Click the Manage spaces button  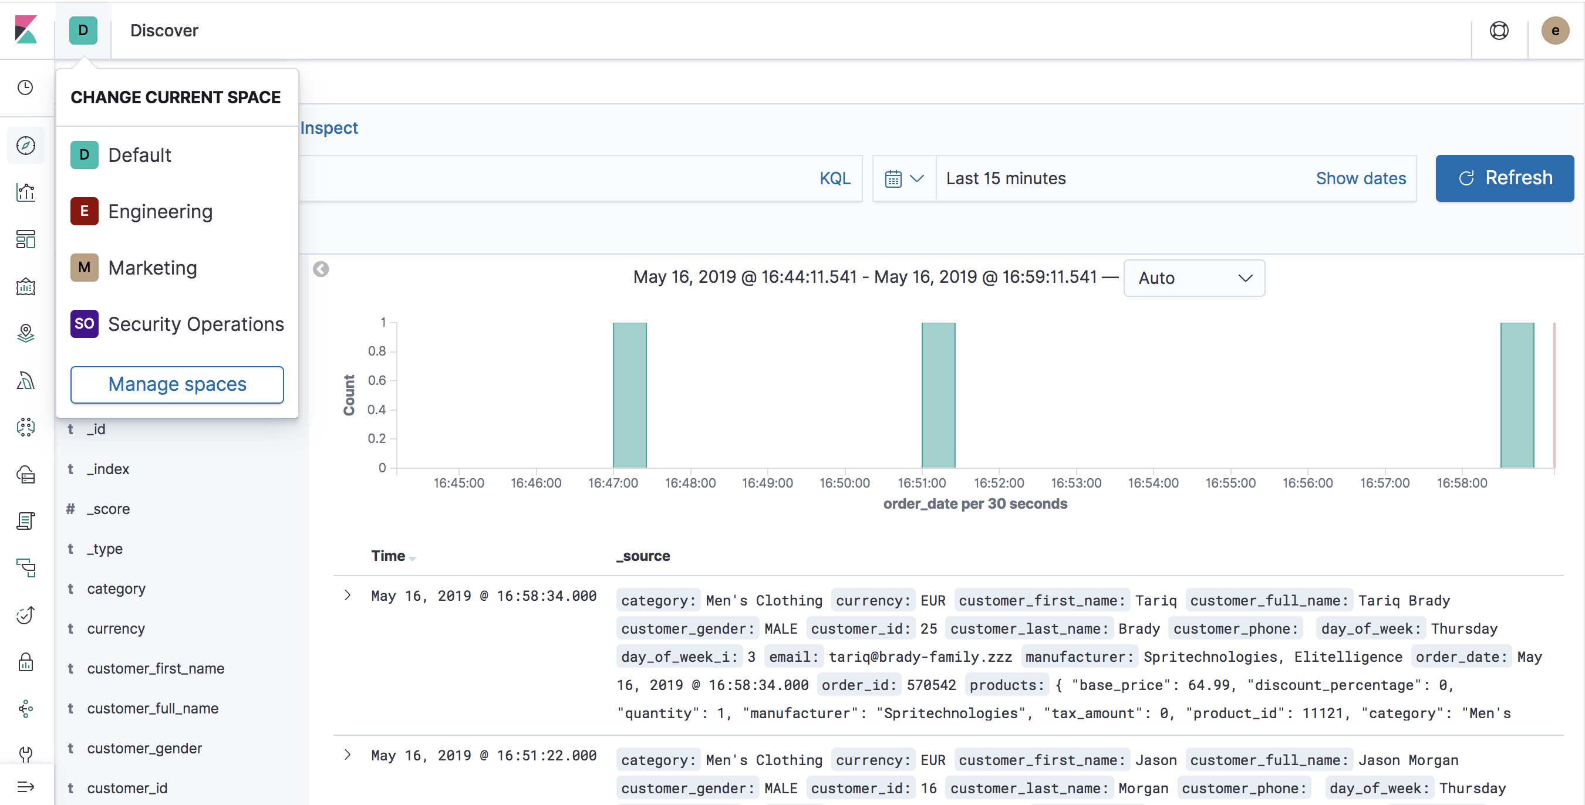[x=177, y=384]
